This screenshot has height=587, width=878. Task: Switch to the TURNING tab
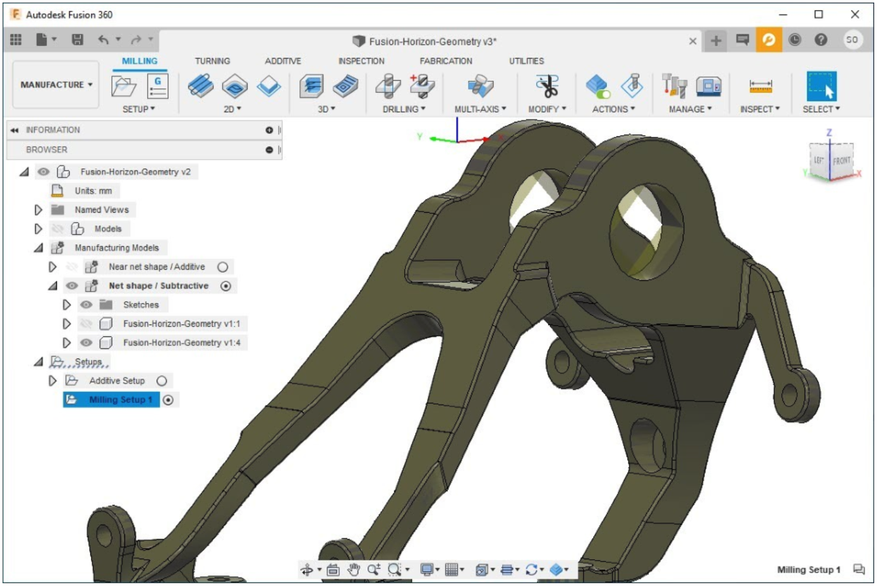coord(212,61)
